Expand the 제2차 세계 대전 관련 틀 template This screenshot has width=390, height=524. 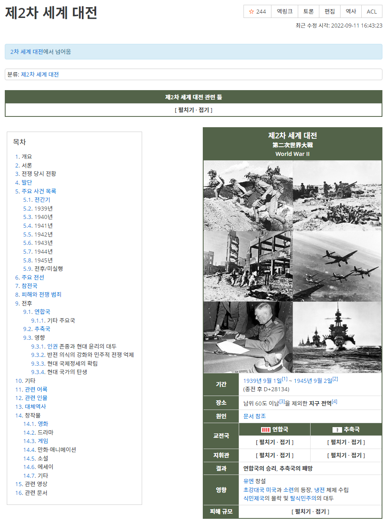coord(194,110)
